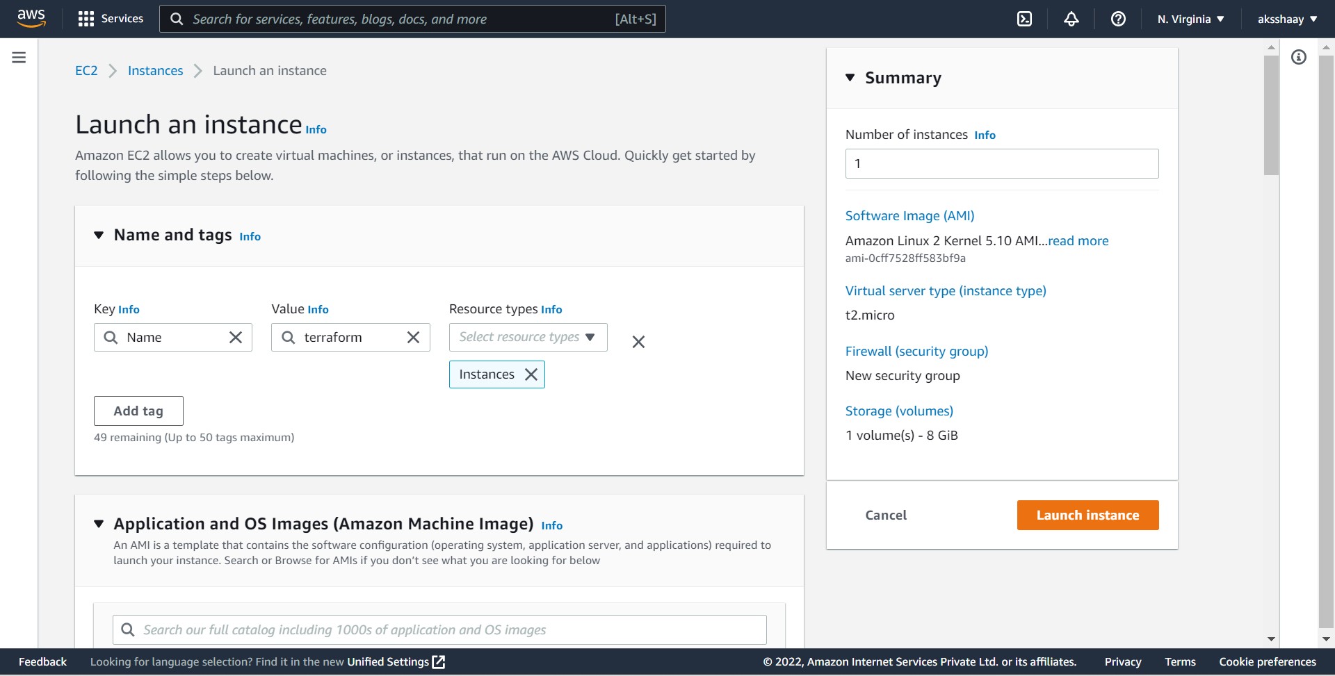
Task: Open the Select resource types dropdown
Action: [x=527, y=337]
